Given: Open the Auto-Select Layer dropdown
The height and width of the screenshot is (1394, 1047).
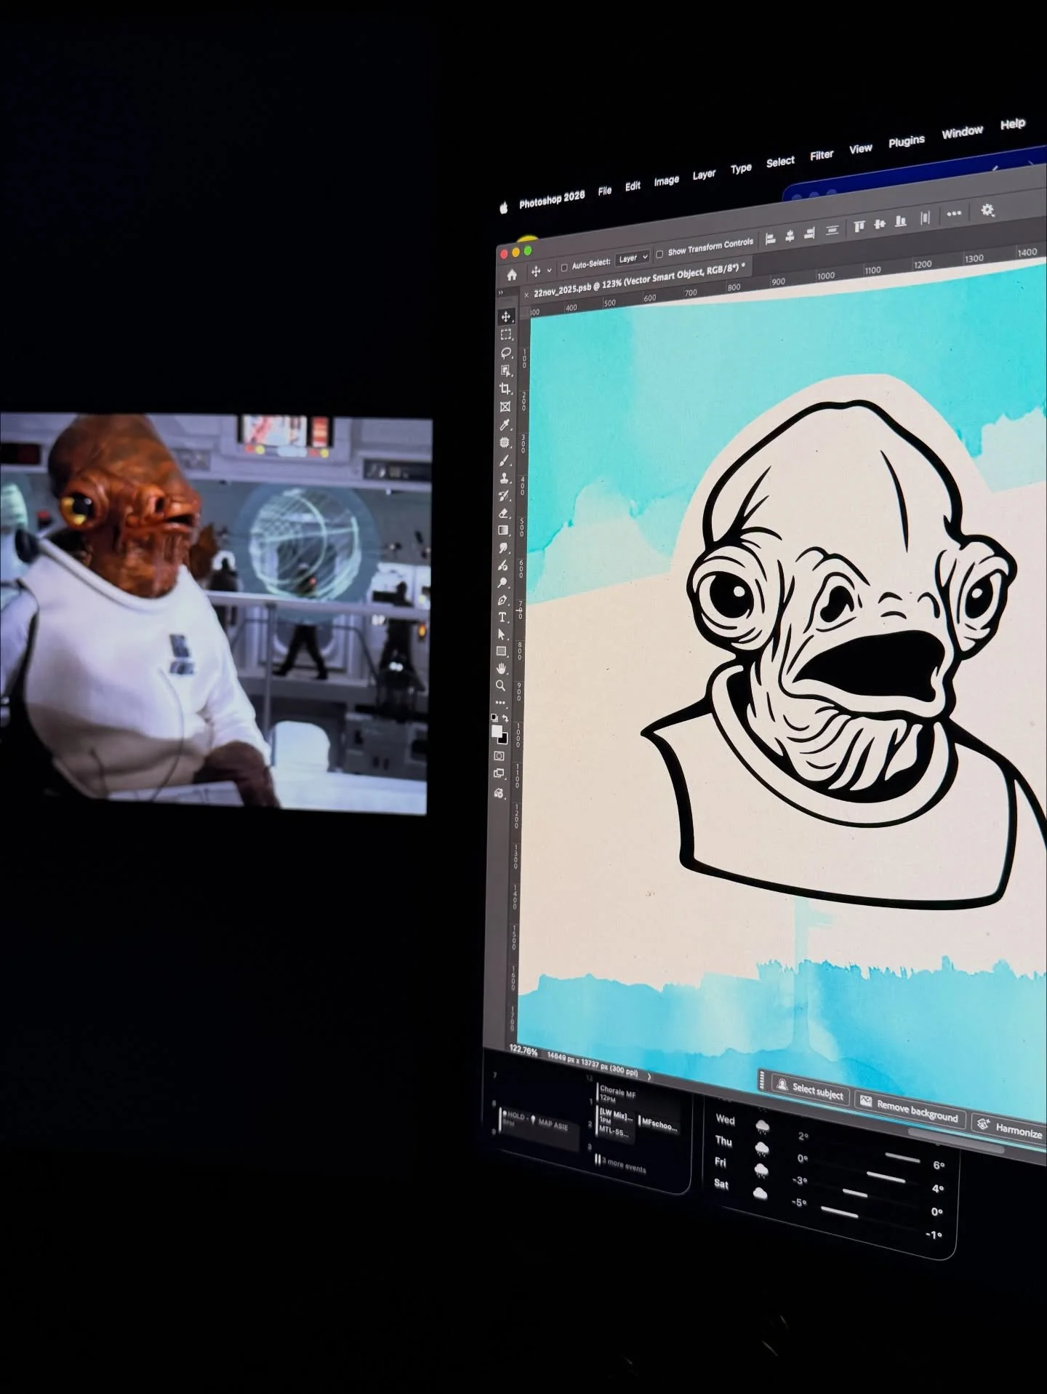Looking at the screenshot, I should [633, 258].
